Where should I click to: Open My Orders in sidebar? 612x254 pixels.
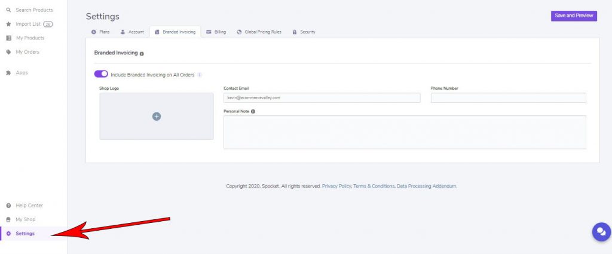coord(27,52)
